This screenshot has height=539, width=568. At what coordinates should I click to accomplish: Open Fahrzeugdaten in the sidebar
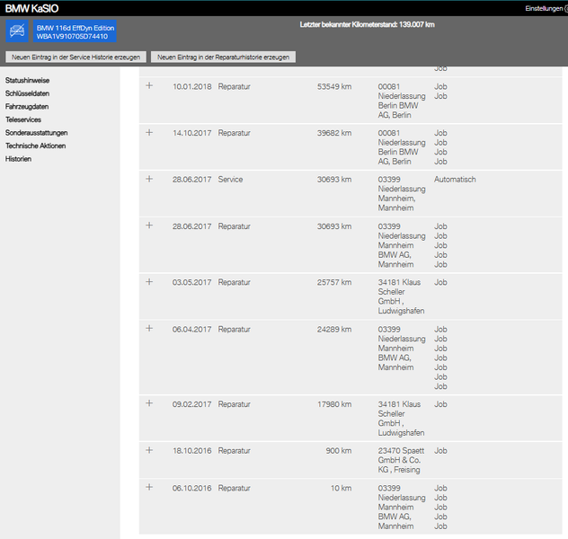point(27,106)
